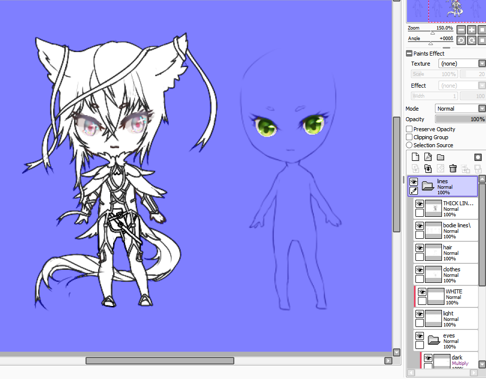Adjust the layer Opacity slider
Image resolution: width=486 pixels, height=379 pixels.
[x=460, y=119]
